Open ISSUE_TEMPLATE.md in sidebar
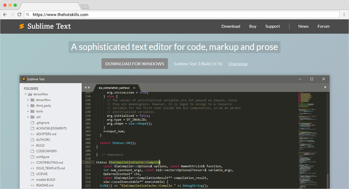The image size is (349, 189). (50, 168)
